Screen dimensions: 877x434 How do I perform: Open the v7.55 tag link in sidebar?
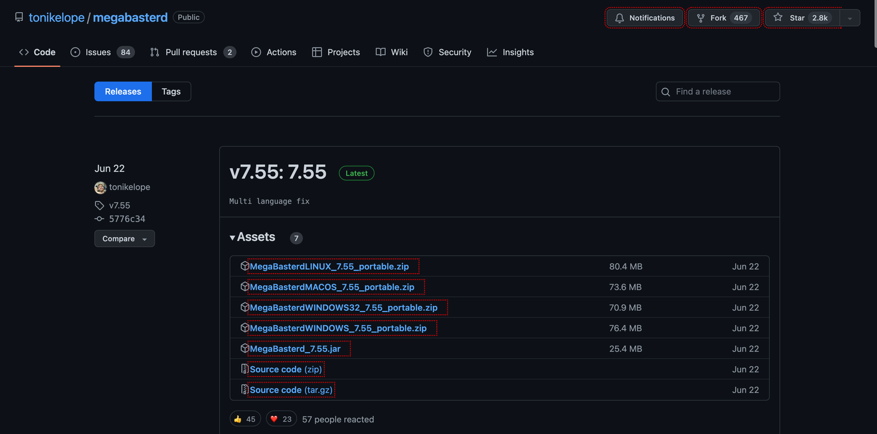(x=119, y=206)
